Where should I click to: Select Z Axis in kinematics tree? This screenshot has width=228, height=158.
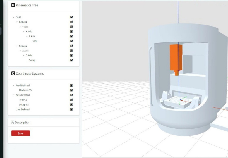pyautogui.click(x=32, y=36)
